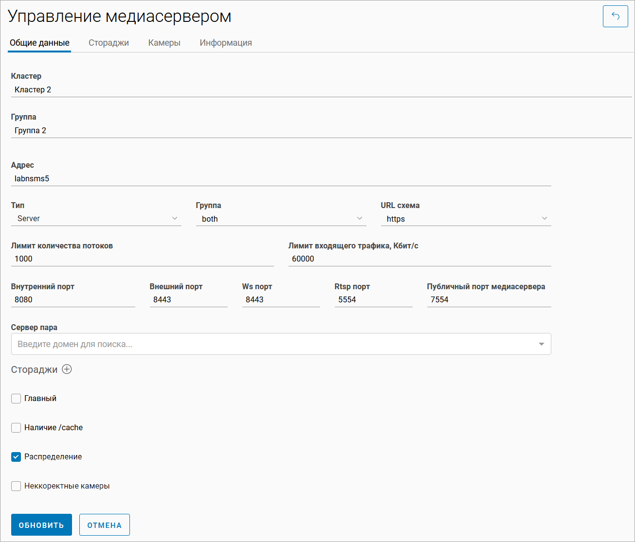Check the Неккоректные камеры checkbox
The width and height of the screenshot is (635, 542).
pos(16,486)
